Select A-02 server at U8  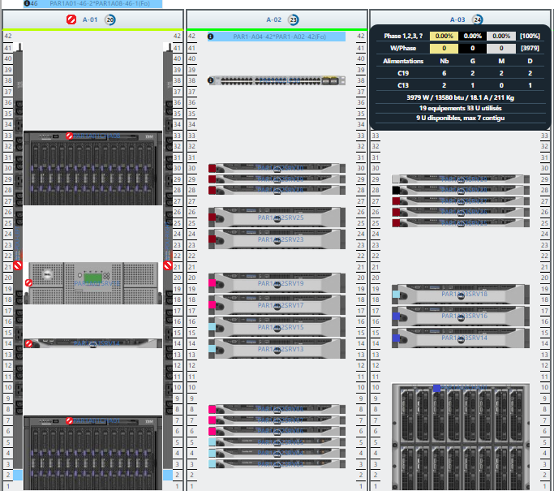[277, 409]
